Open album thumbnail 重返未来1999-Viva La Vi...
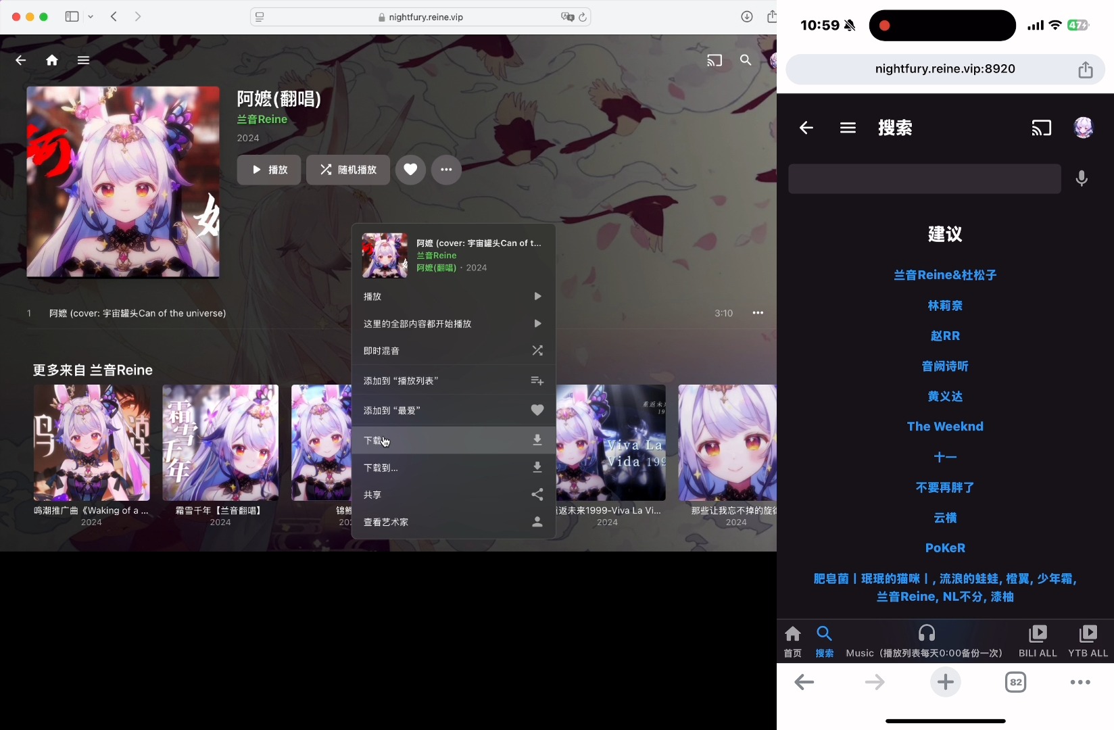The image size is (1114, 730). (610, 443)
